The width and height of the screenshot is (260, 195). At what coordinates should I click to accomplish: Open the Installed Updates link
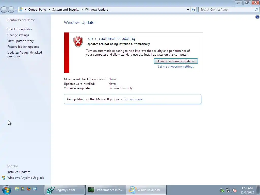(x=19, y=172)
